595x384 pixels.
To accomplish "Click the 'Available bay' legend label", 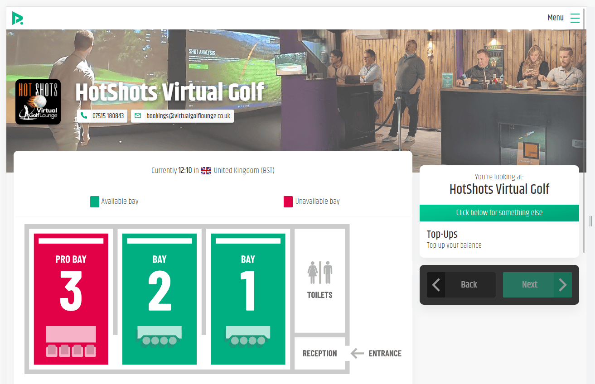I will tap(120, 202).
